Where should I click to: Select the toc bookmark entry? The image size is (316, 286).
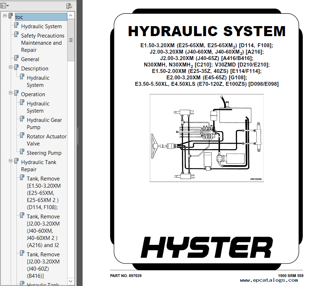pyautogui.click(x=41, y=17)
